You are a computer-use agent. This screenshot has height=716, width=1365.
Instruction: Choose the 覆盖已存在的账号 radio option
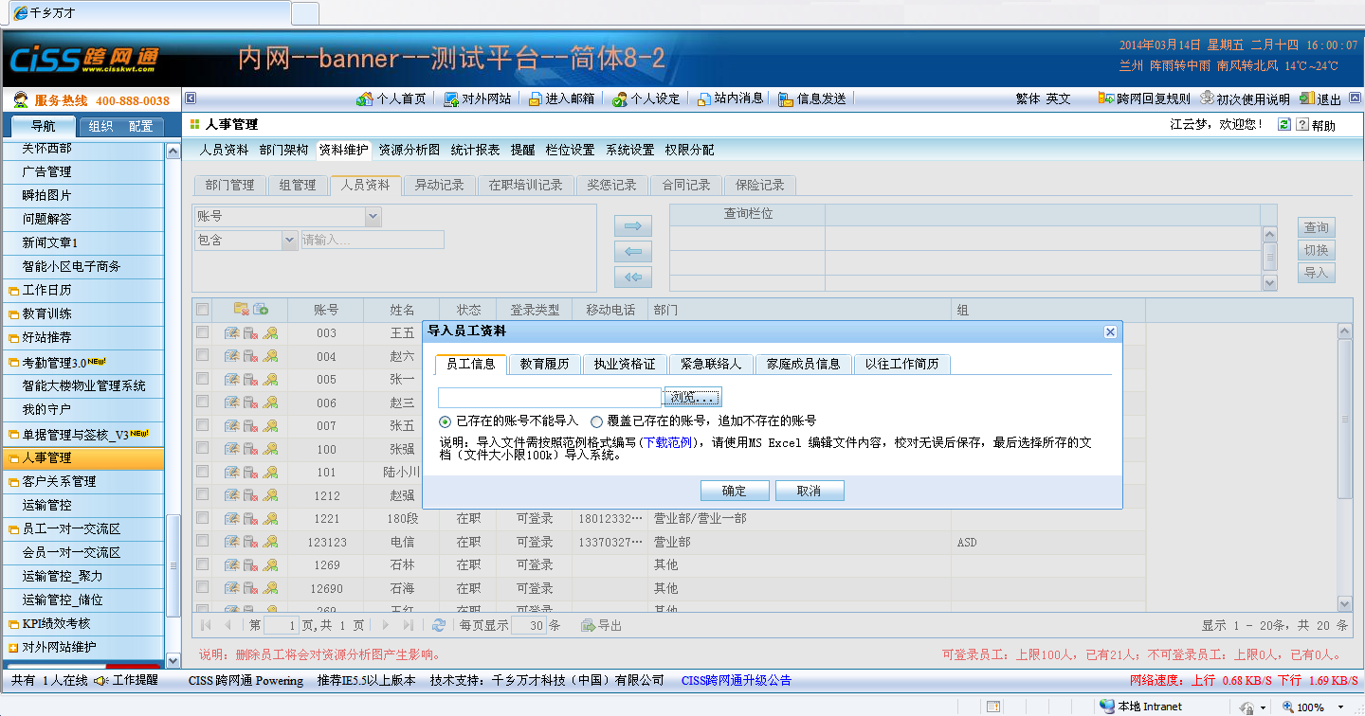coord(596,421)
